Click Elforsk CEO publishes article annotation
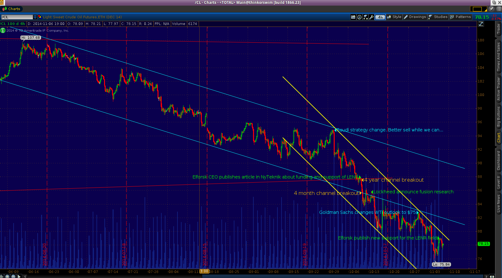This screenshot has height=278, width=502. 275,177
